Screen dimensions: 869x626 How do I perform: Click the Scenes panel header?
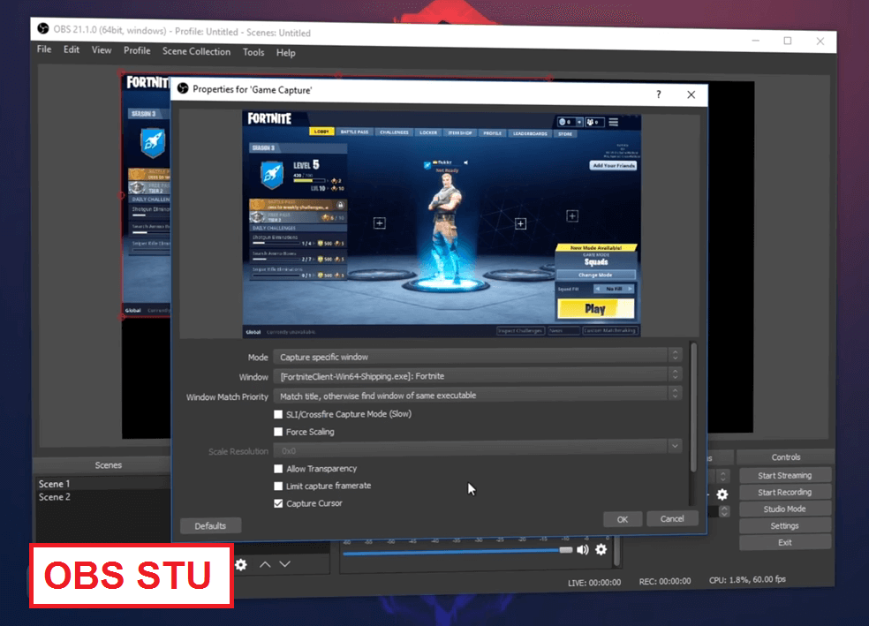[108, 464]
